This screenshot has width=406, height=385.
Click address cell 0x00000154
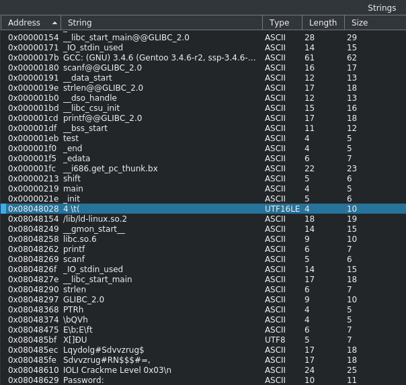(34, 38)
